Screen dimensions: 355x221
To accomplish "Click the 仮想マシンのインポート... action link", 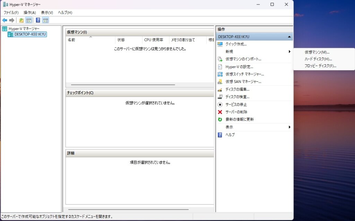I will point(243,59).
